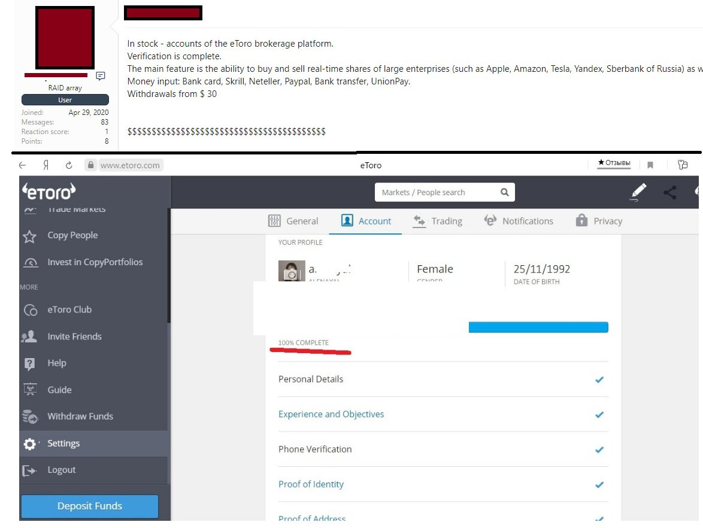Image resolution: width=703 pixels, height=528 pixels.
Task: Click the Copy People star icon
Action: click(29, 236)
